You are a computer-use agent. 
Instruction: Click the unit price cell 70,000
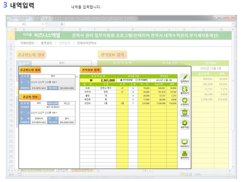click(144, 88)
